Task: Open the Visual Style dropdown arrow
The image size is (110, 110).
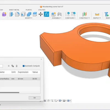Action: coord(66,101)
